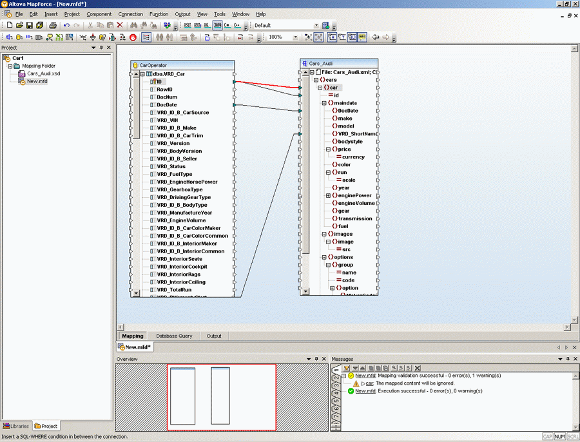This screenshot has height=442, width=580.
Task: Toggle show types button
Action: [x=342, y=37]
